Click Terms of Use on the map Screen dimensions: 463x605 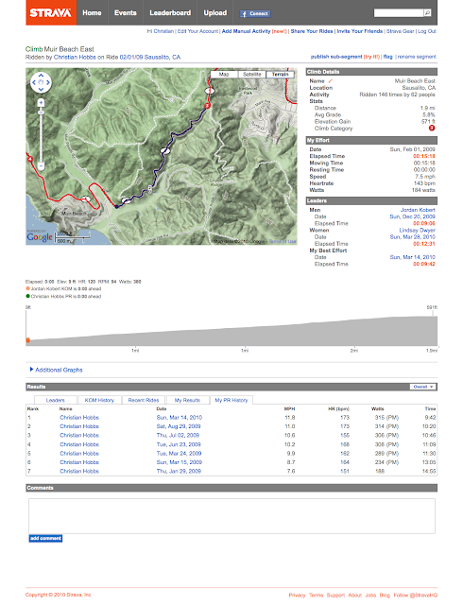pyautogui.click(x=283, y=242)
